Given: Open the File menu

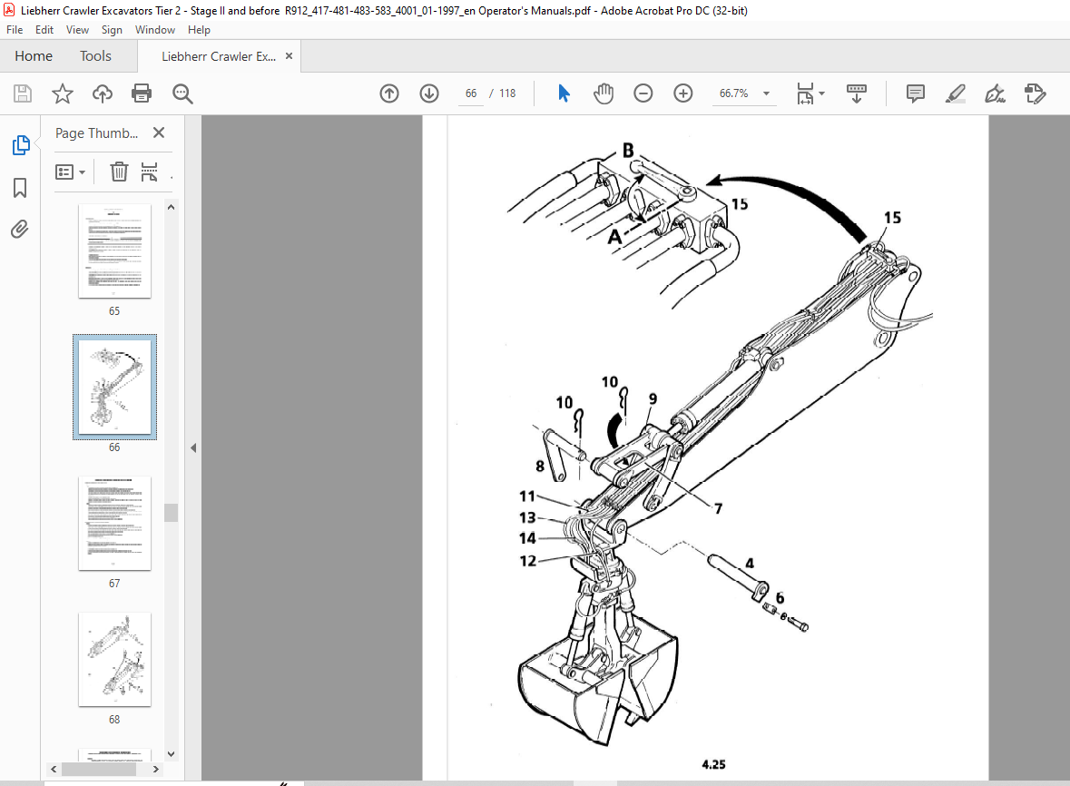Looking at the screenshot, I should pos(15,30).
